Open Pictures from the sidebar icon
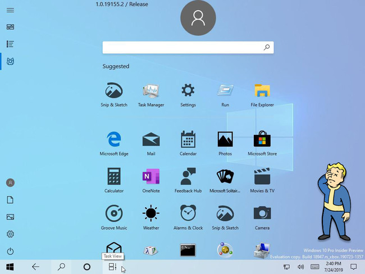The width and height of the screenshot is (365, 274). coord(10,217)
